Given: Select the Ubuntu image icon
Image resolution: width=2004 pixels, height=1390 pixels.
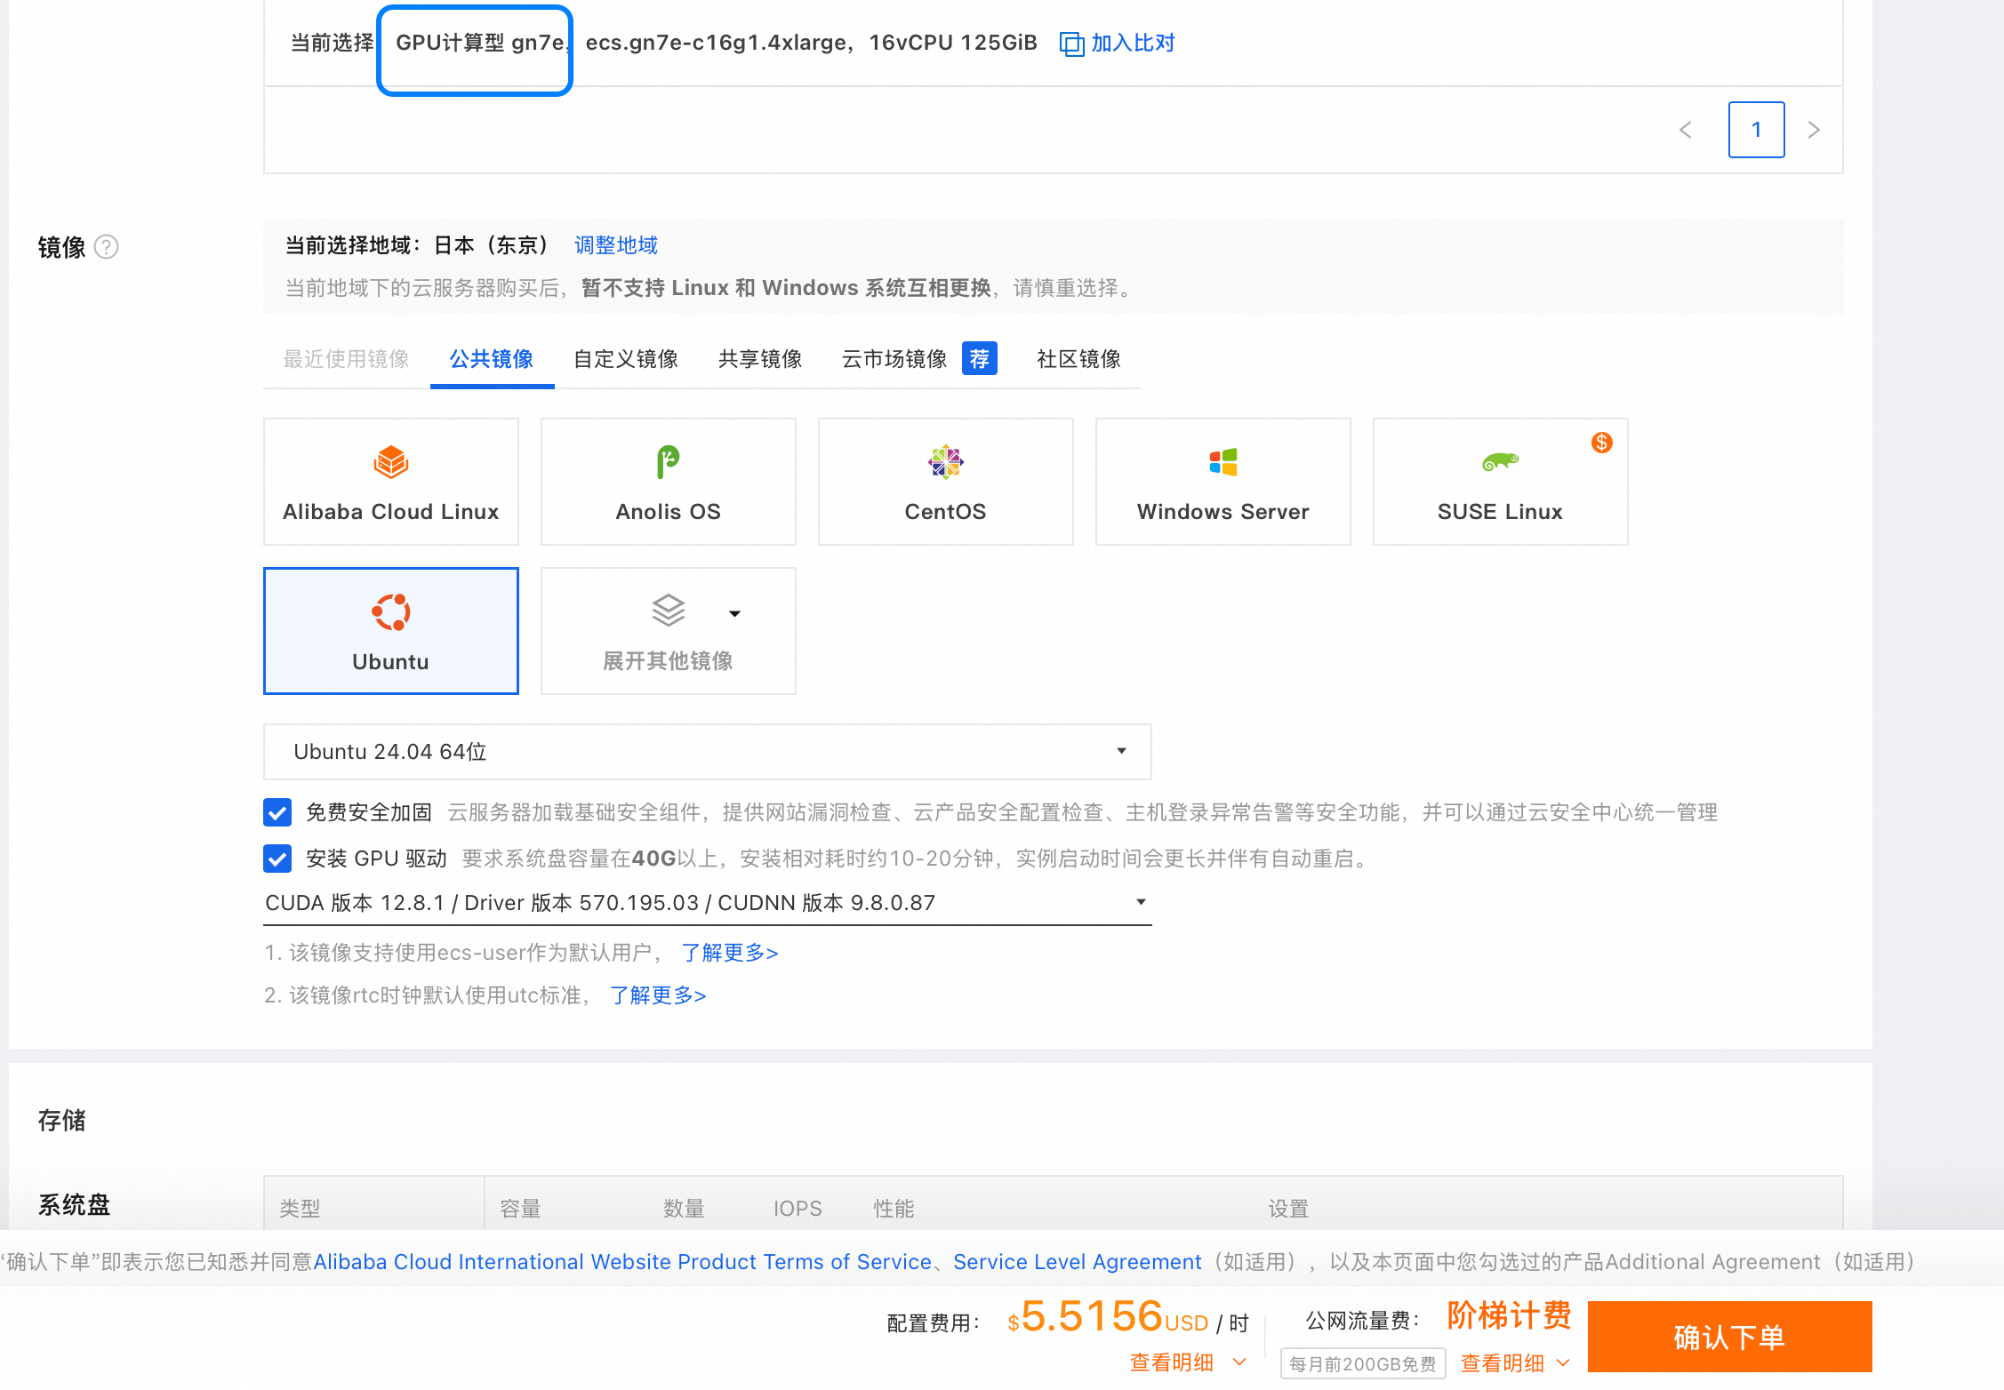Looking at the screenshot, I should pyautogui.click(x=390, y=612).
